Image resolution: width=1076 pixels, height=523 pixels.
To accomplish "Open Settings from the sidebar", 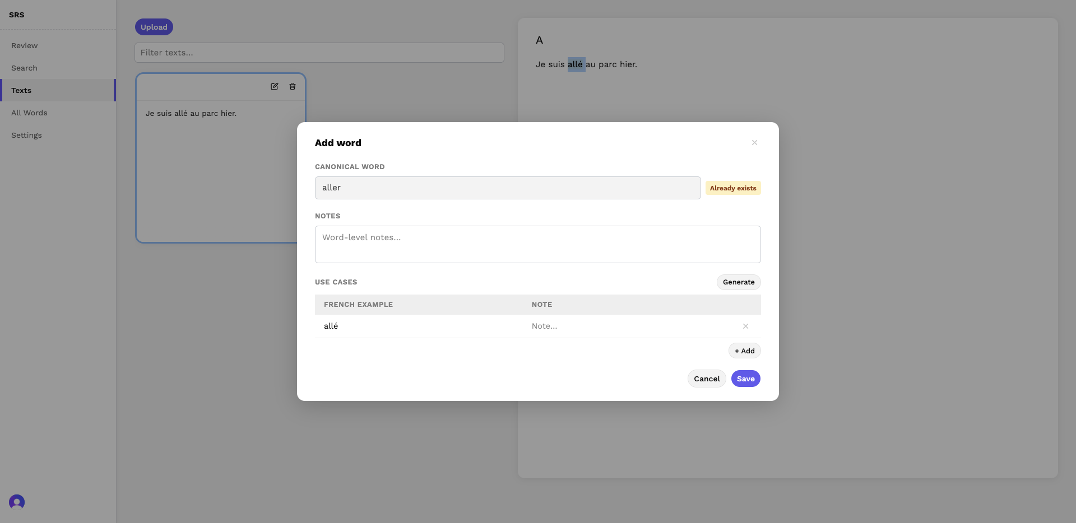I will [26, 135].
